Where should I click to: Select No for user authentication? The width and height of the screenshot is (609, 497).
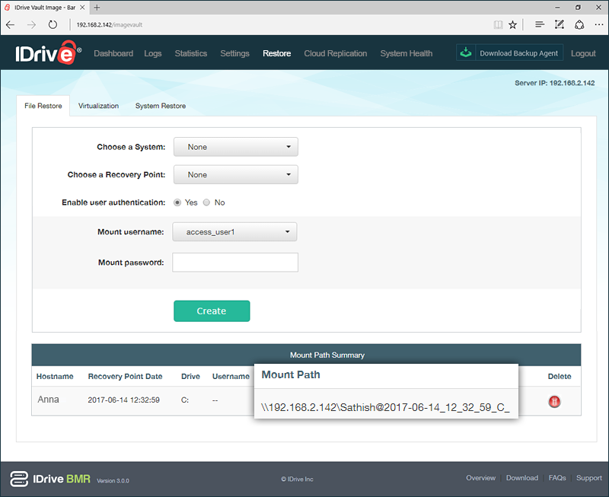pyautogui.click(x=206, y=202)
